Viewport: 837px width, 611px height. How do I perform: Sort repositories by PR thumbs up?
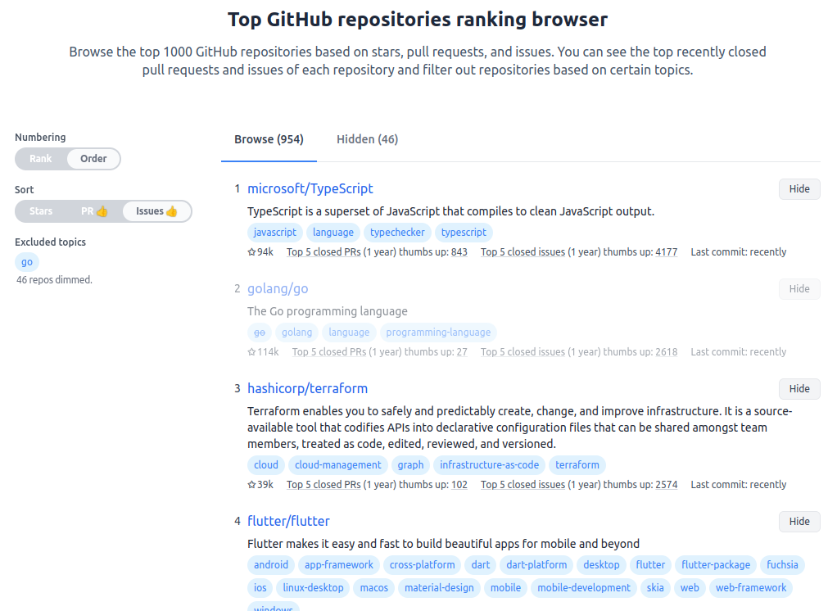click(x=94, y=210)
